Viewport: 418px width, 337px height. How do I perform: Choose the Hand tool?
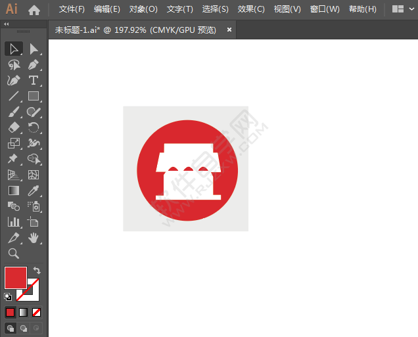tap(34, 238)
